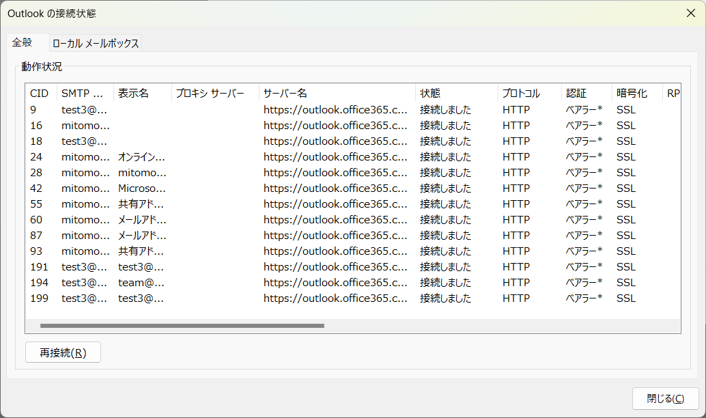
Task: Click the SMTP address test3@… in row 194
Action: pyautogui.click(x=84, y=283)
